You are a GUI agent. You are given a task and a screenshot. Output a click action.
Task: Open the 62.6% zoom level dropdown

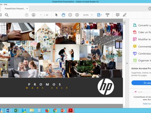coord(92,15)
